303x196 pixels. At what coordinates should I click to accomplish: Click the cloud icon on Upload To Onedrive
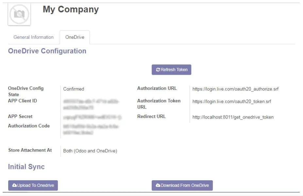(x=14, y=185)
